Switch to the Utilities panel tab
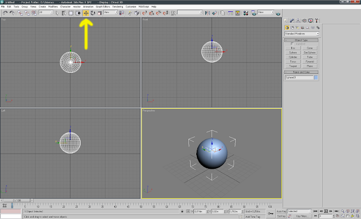The image size is (361, 219). click(x=317, y=21)
